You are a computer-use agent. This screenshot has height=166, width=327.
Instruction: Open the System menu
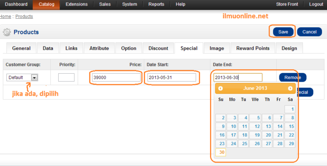pos(129,4)
